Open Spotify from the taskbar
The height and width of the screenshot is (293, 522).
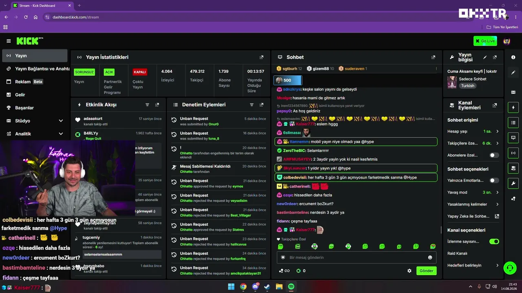[291, 286]
